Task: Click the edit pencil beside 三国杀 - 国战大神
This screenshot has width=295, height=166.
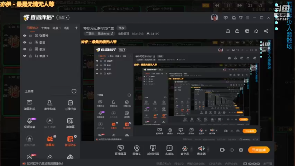Action: (x=112, y=34)
